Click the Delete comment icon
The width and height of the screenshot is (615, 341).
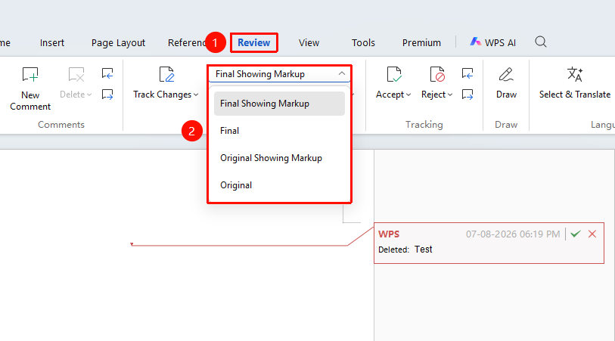click(x=76, y=74)
